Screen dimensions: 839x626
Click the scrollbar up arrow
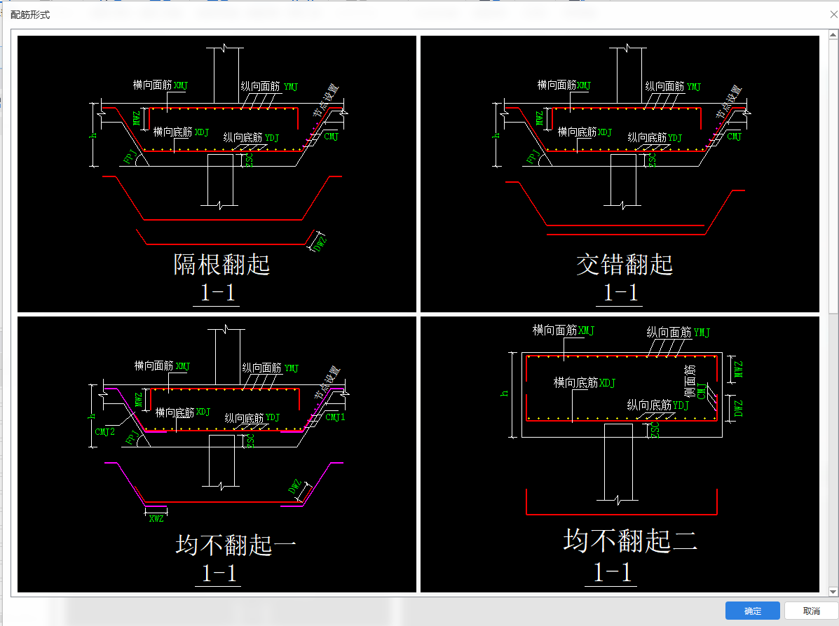coord(833,35)
